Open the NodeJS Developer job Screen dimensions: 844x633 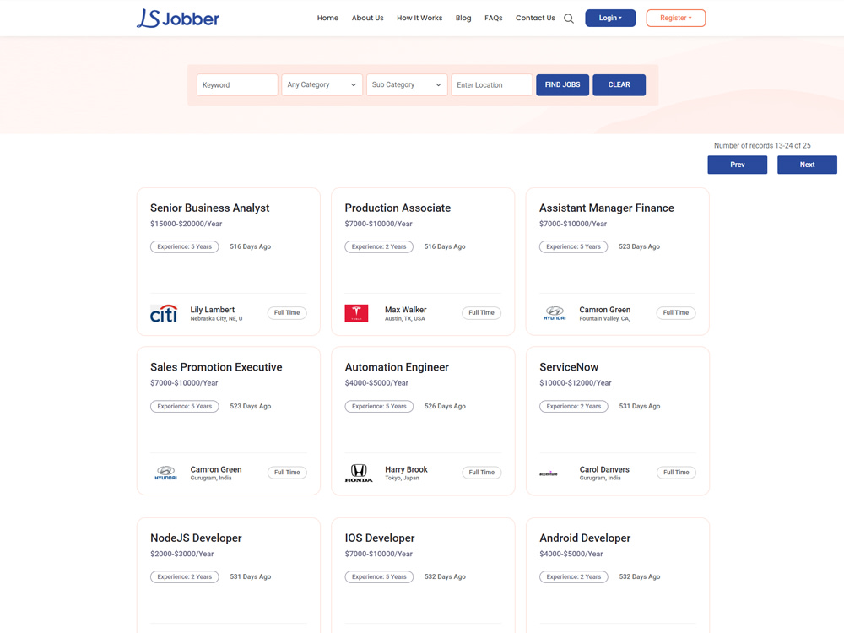[196, 538]
